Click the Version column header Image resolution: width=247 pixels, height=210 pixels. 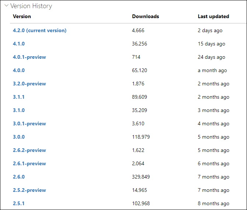[22, 16]
